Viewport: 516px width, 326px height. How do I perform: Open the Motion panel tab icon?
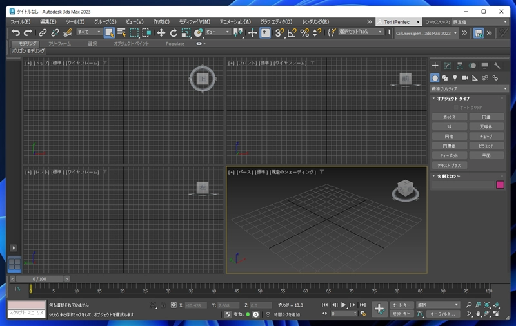pos(472,66)
